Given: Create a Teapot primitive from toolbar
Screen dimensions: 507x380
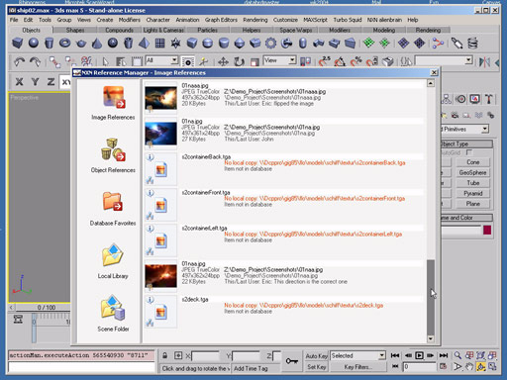Looking at the screenshot, I should [x=81, y=44].
